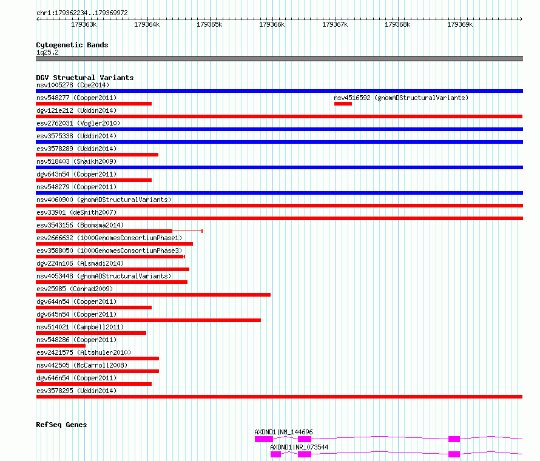This screenshot has height=461, width=540.
Task: Click the 179366k ruler label
Action: 272,25
